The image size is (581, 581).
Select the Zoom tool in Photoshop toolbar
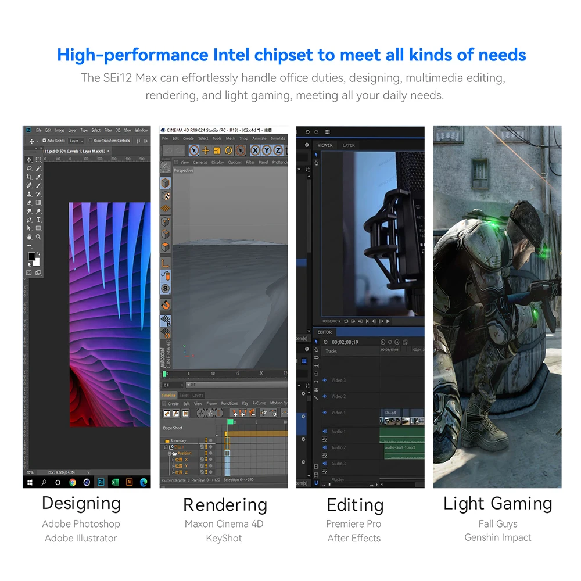(x=39, y=237)
